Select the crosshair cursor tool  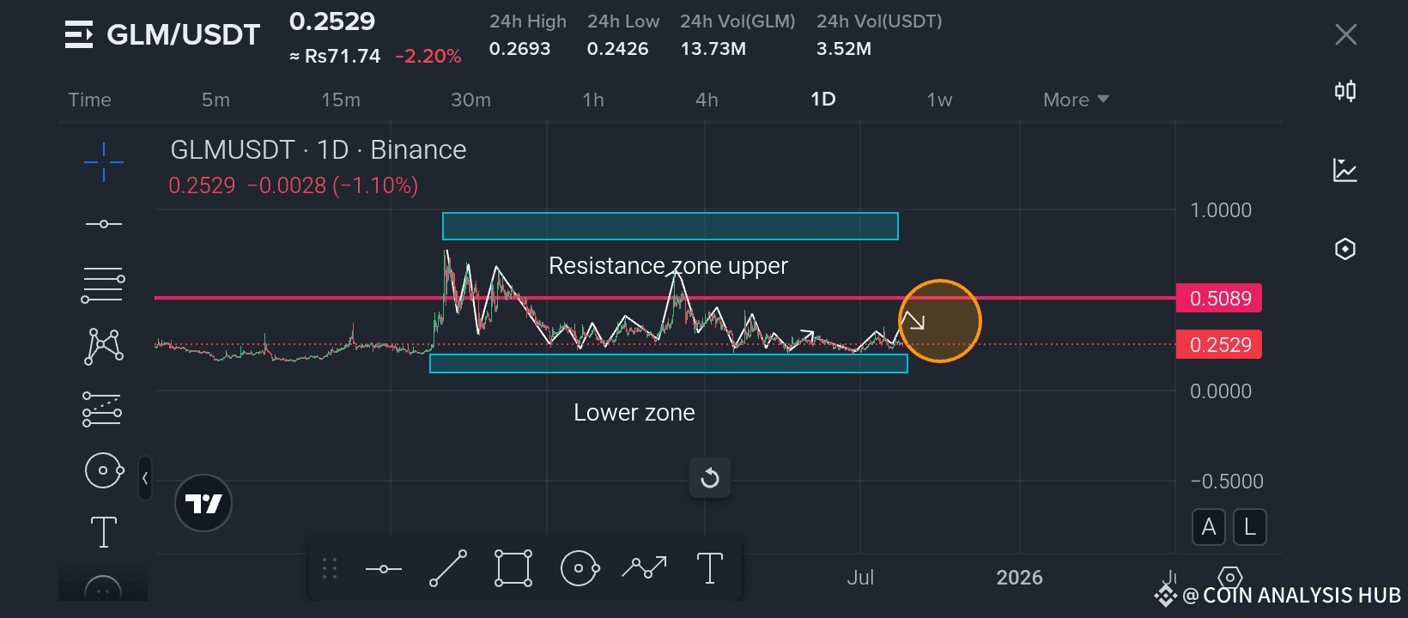pos(103,161)
